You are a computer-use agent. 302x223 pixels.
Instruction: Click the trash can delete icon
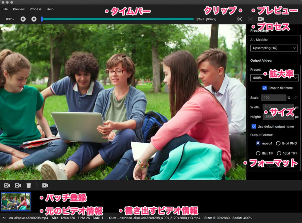tap(29, 185)
